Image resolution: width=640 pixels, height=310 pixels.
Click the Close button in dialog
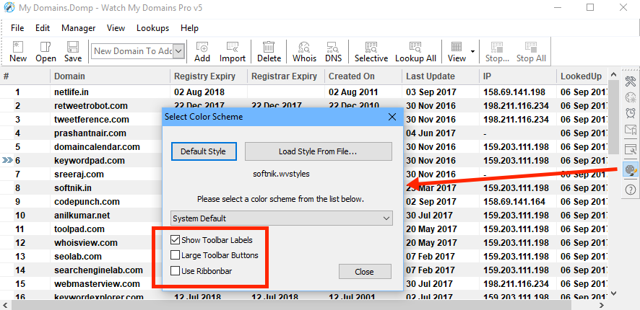365,272
